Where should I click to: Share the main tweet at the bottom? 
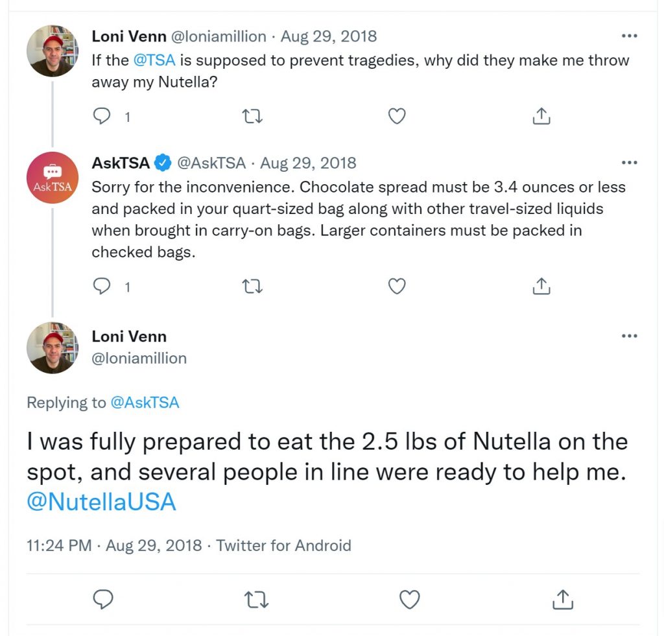563,599
